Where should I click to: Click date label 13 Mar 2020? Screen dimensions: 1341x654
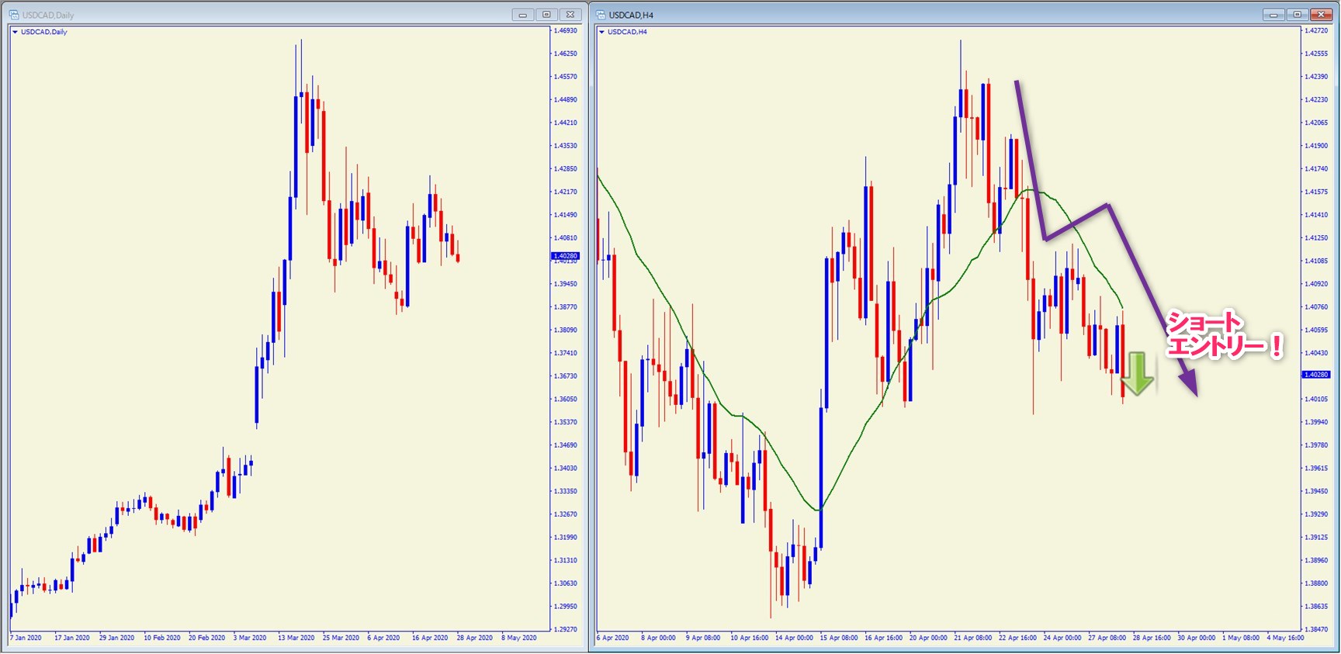coord(296,638)
